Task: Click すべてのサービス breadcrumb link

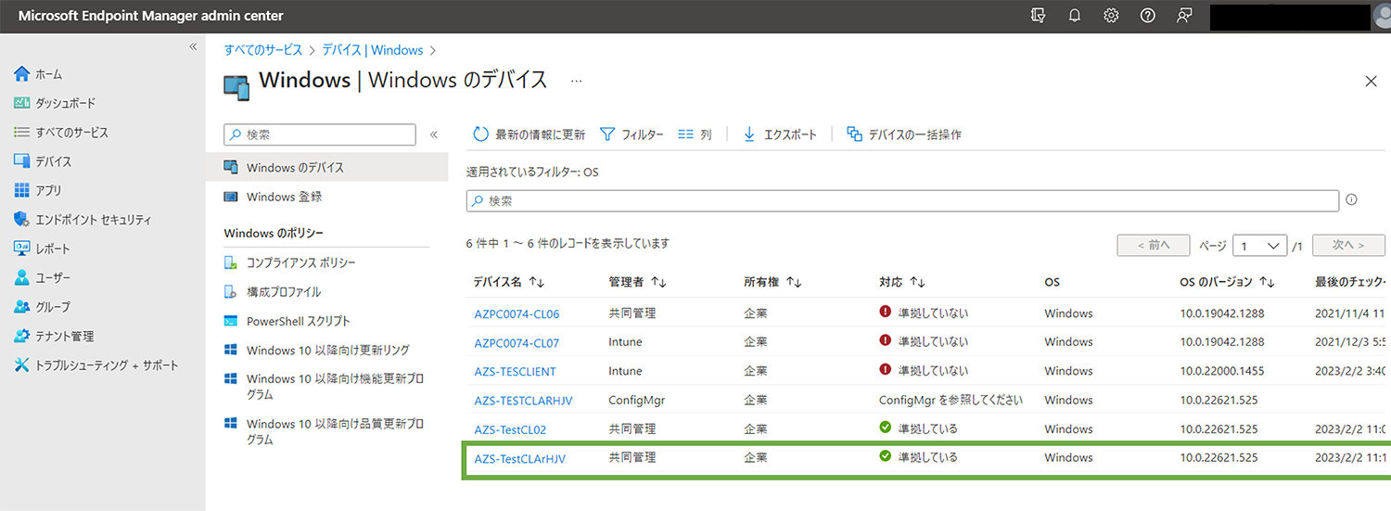Action: coord(262,50)
